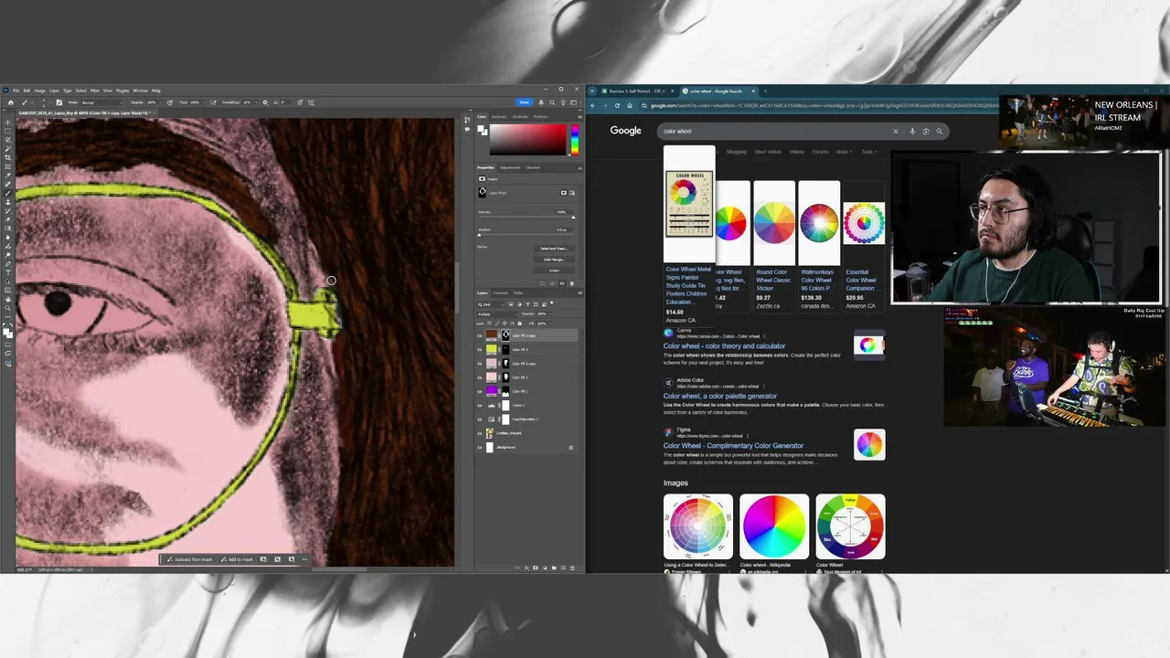Screen dimensions: 1170x658
Task: Open brush settings gear in options bar
Action: pos(265,102)
